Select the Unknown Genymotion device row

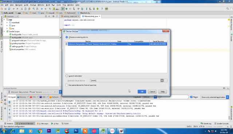click(116, 44)
